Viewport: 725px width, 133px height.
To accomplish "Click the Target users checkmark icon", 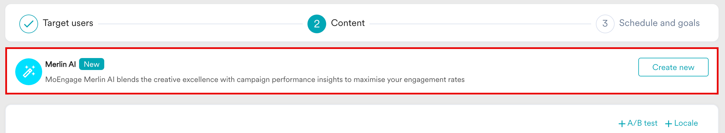I will (28, 24).
